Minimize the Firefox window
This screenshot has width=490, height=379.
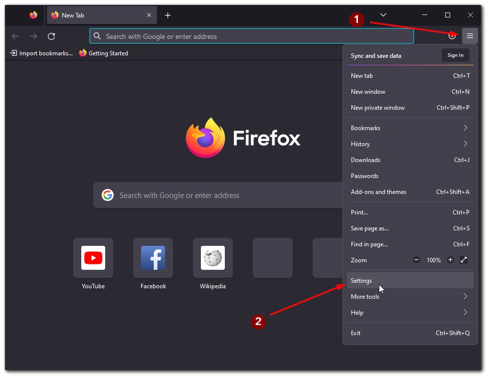coord(424,14)
